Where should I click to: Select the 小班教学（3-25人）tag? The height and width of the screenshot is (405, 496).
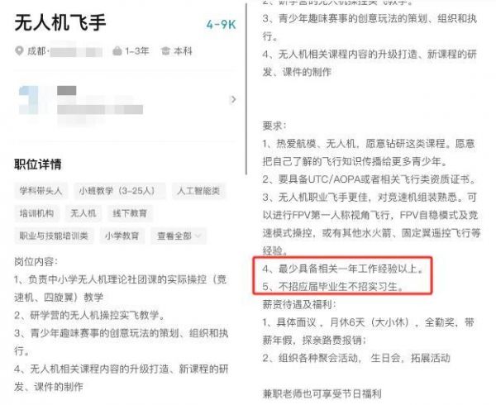(120, 191)
